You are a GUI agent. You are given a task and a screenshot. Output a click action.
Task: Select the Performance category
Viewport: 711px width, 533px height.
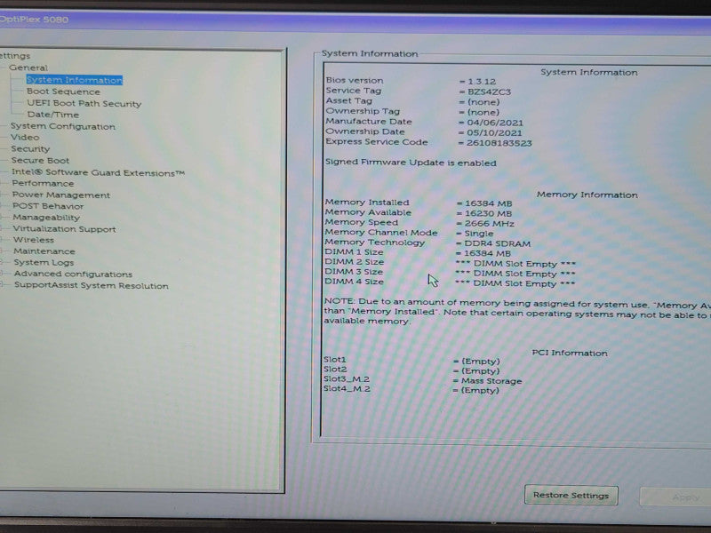point(43,184)
